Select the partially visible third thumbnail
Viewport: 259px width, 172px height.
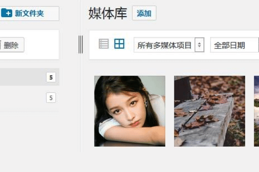point(256,111)
